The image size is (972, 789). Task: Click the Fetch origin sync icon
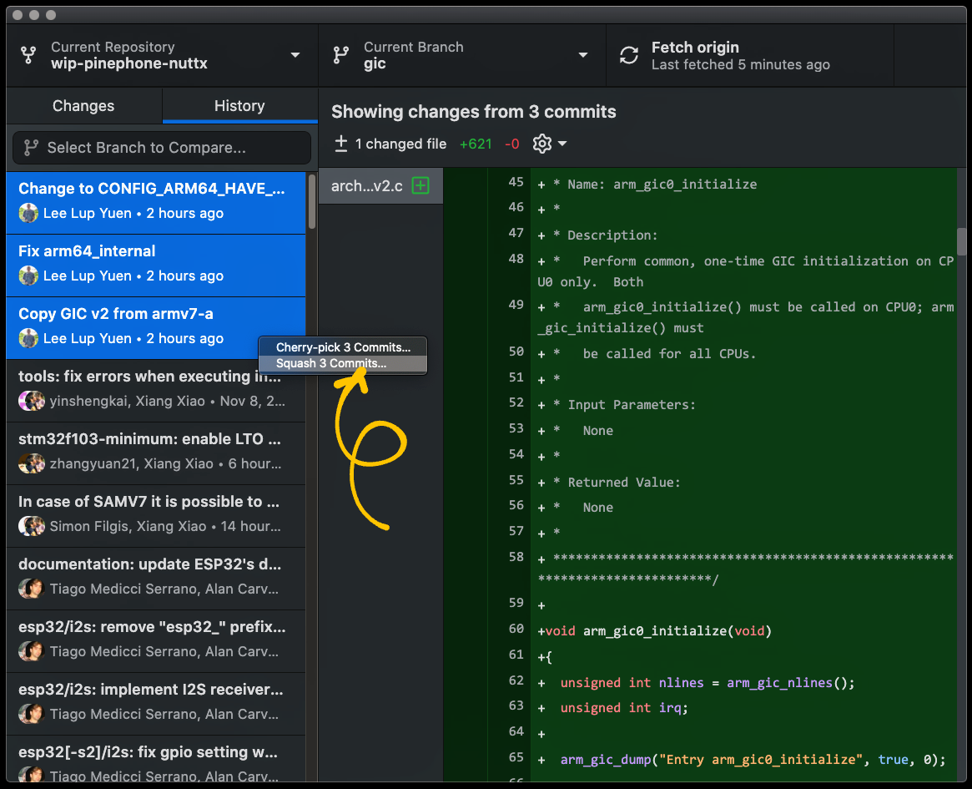pyautogui.click(x=628, y=55)
